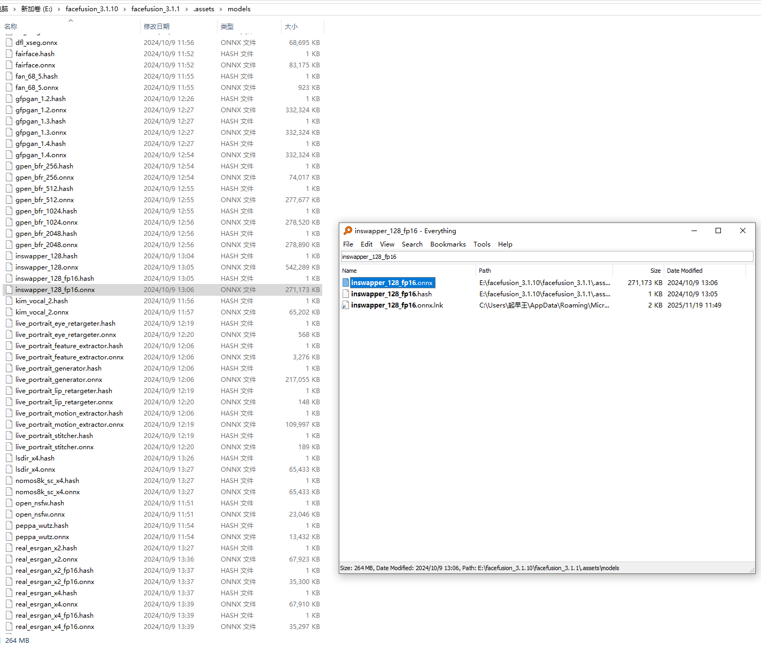The width and height of the screenshot is (761, 645).
Task: Click the dfl_xseg.onnx file icon
Action: point(9,43)
